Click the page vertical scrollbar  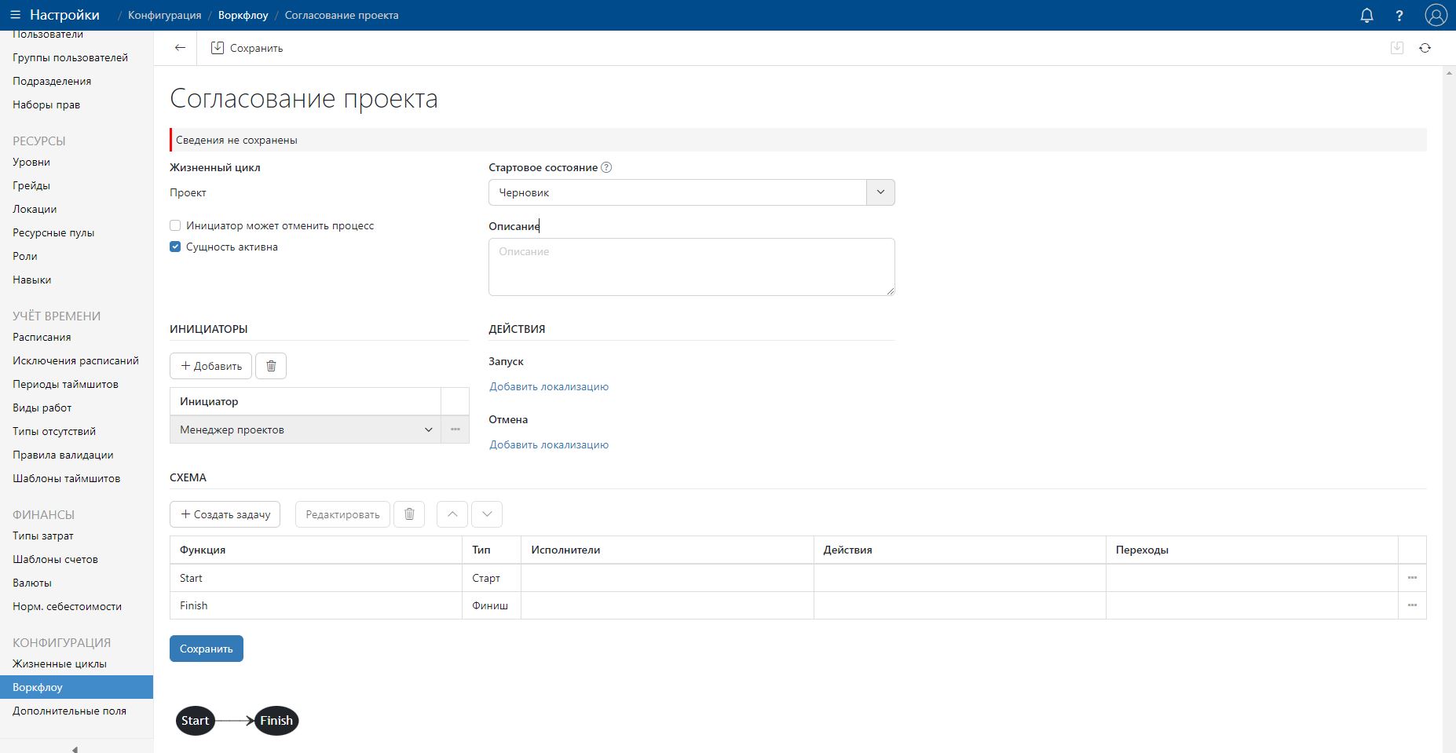coord(1449,408)
